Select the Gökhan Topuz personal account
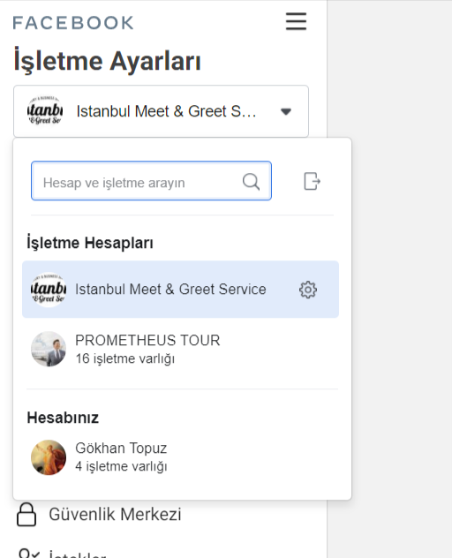The width and height of the screenshot is (452, 558). coord(180,457)
